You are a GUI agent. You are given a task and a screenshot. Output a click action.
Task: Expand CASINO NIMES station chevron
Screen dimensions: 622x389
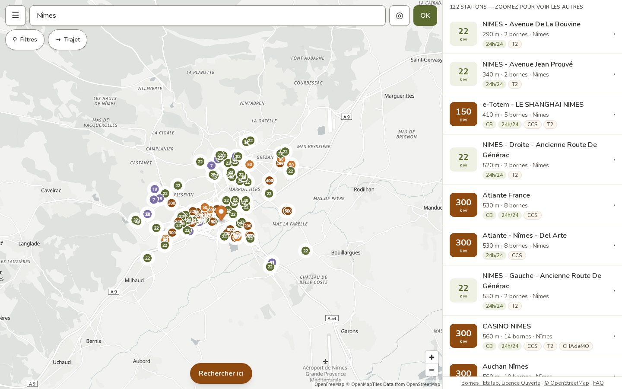(x=614, y=336)
